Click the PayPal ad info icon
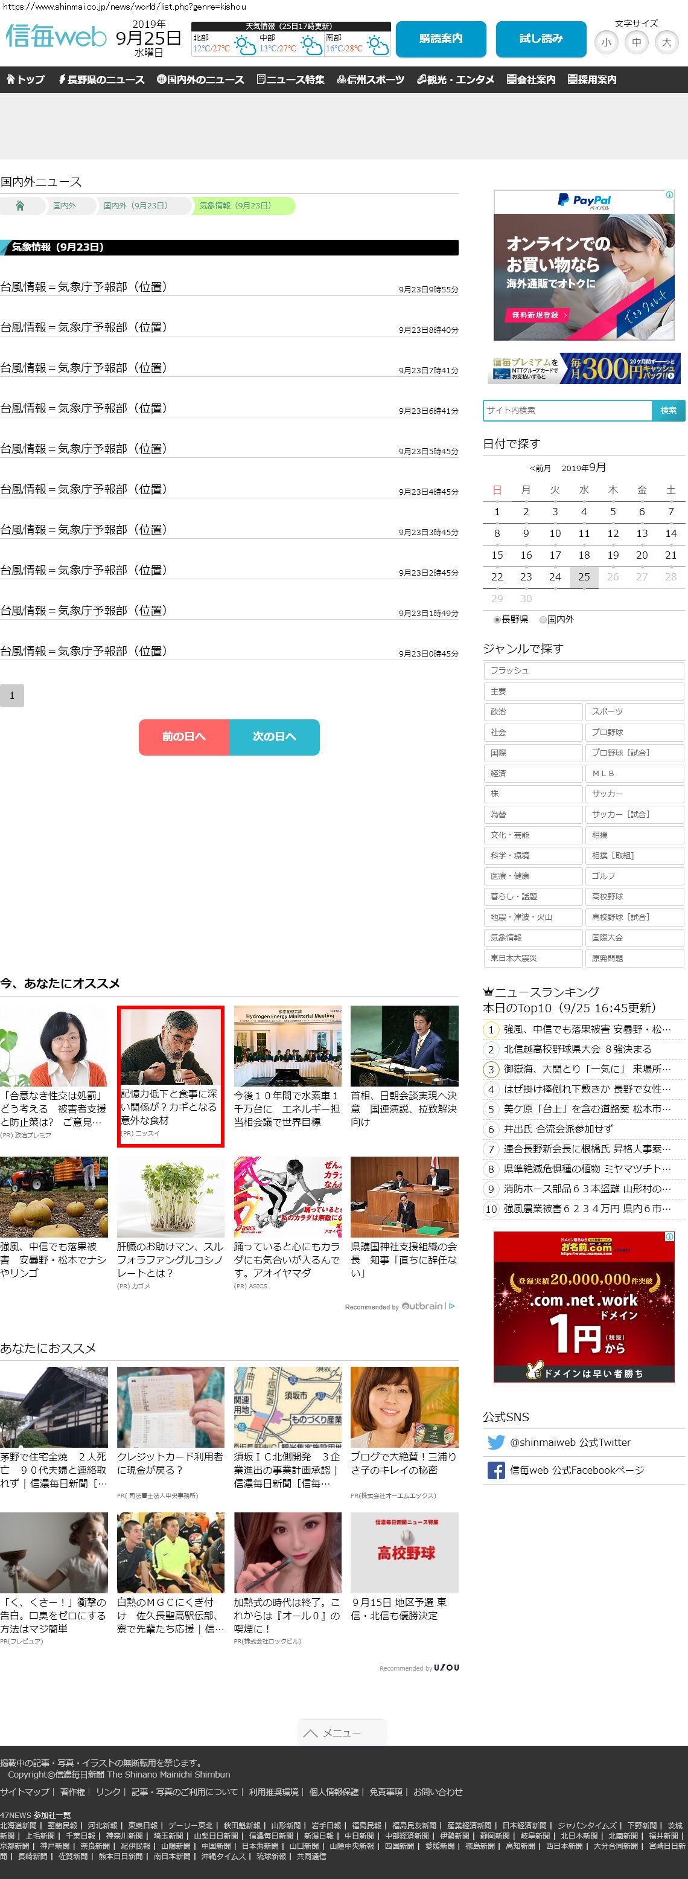 (x=669, y=194)
